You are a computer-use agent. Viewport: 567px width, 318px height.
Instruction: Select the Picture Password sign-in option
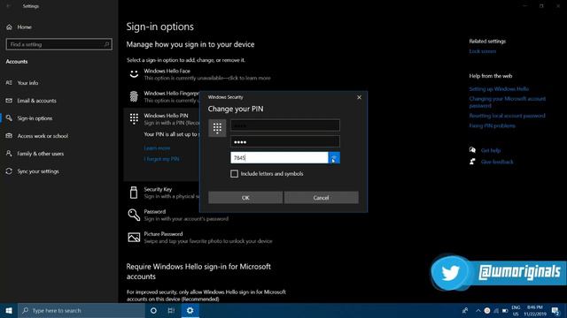201,238
